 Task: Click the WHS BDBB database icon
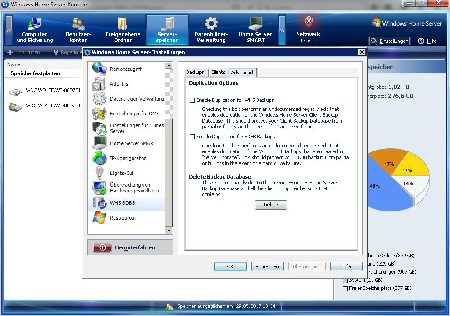[99, 203]
